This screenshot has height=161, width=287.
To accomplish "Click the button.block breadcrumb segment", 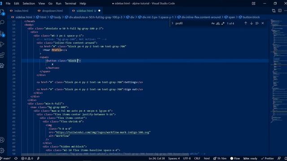I will point(251,17).
